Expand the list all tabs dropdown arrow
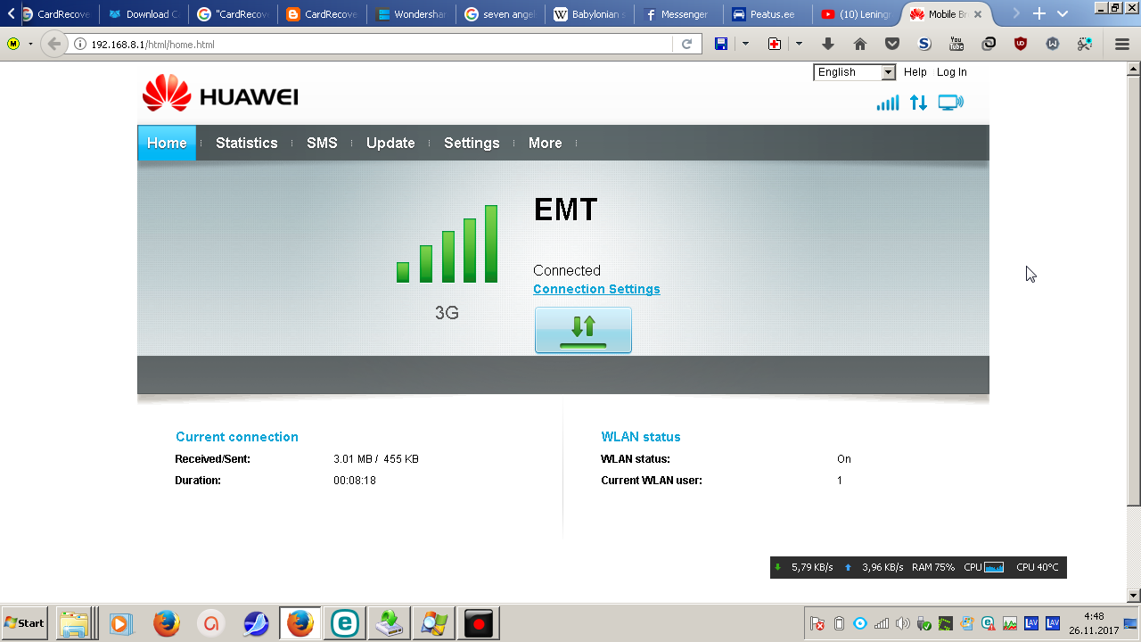Viewport: 1141px width, 642px height. (1063, 14)
